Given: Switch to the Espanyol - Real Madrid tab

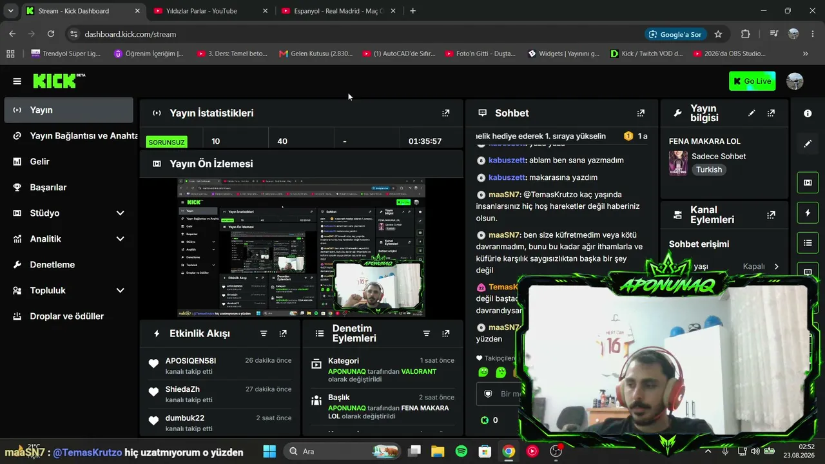Looking at the screenshot, I should (339, 11).
